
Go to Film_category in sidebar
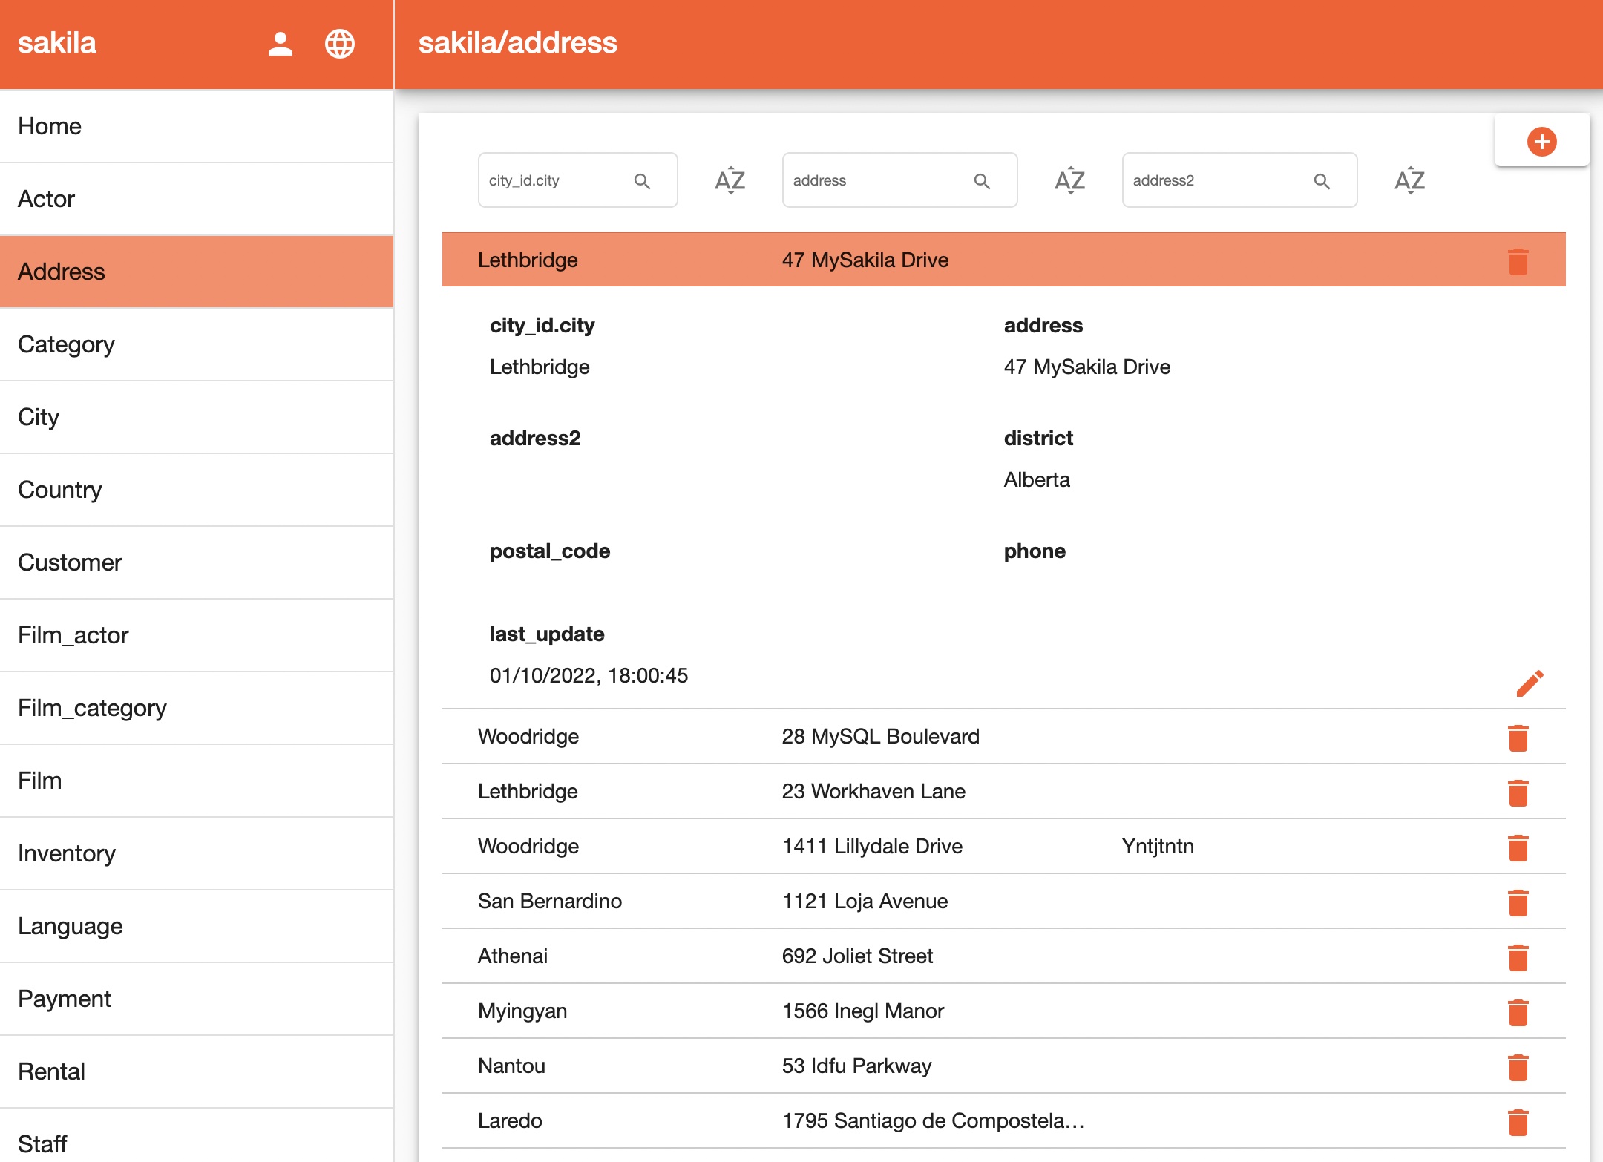click(92, 708)
